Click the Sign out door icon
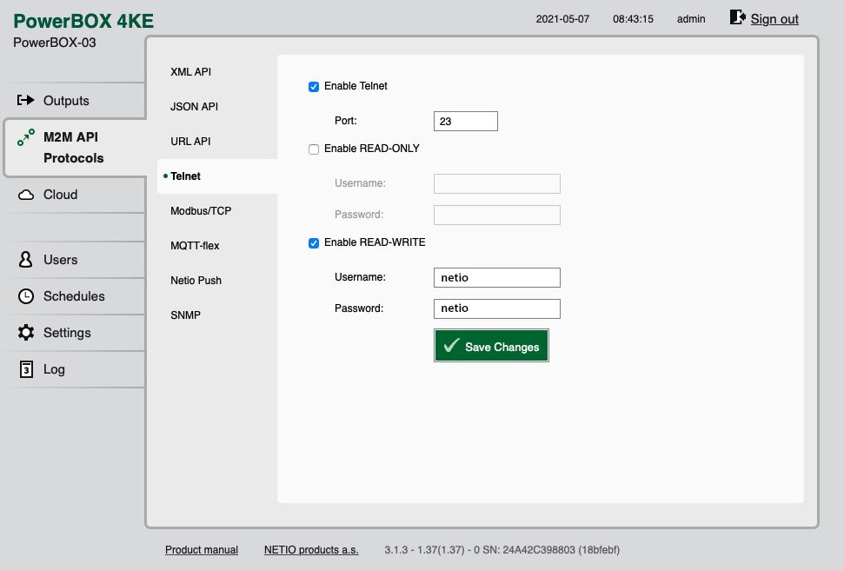This screenshot has width=844, height=570. click(737, 17)
